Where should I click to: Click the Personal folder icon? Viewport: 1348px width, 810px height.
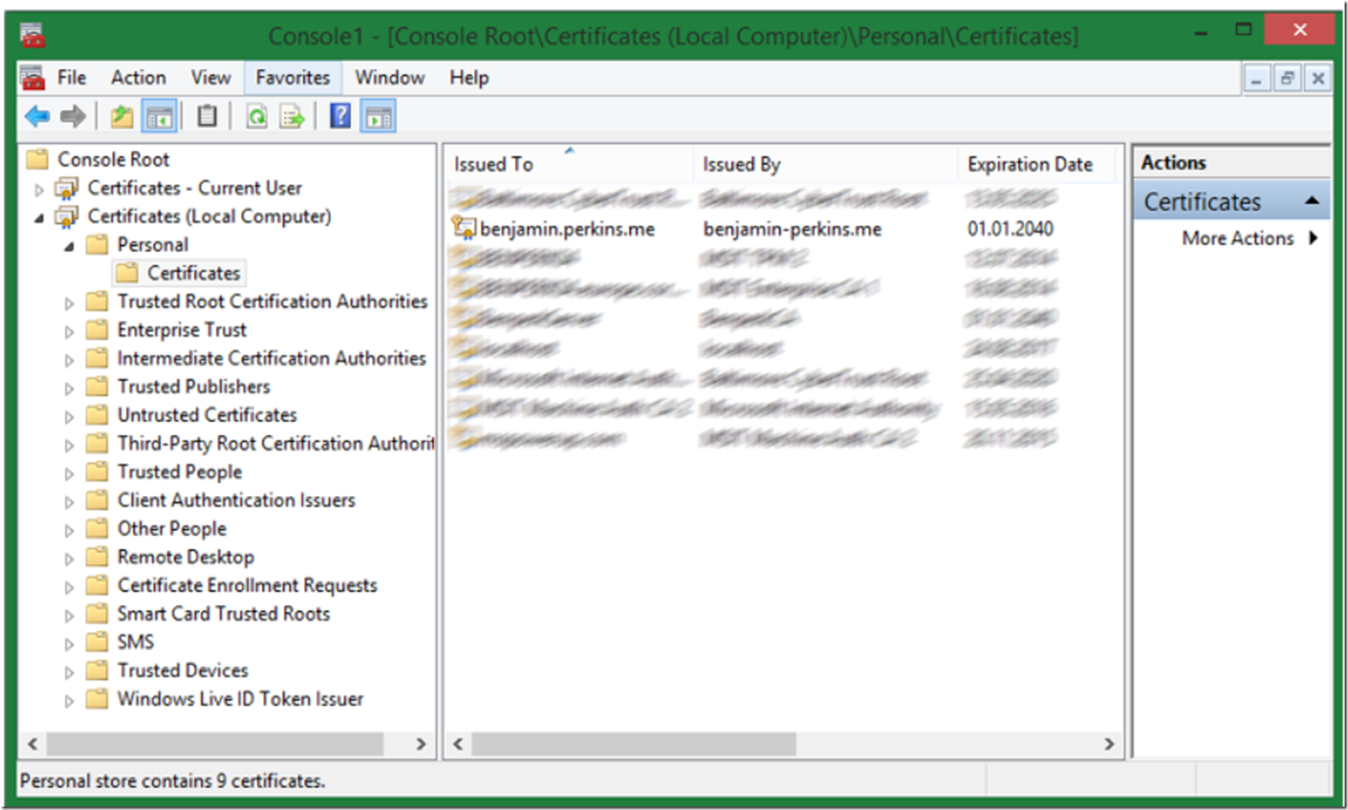tap(98, 245)
